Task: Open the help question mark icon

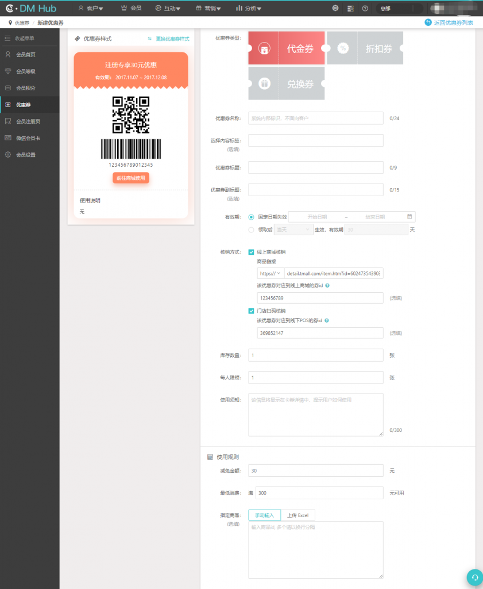Action: [x=365, y=8]
